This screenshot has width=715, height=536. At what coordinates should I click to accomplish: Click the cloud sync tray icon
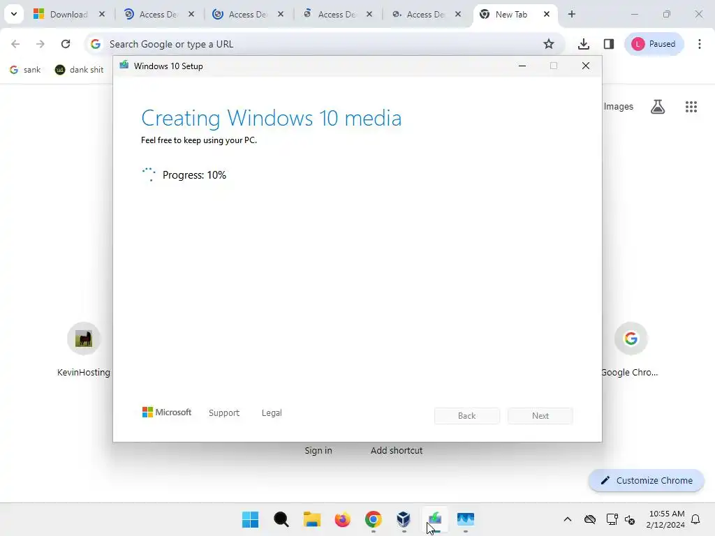(589, 519)
